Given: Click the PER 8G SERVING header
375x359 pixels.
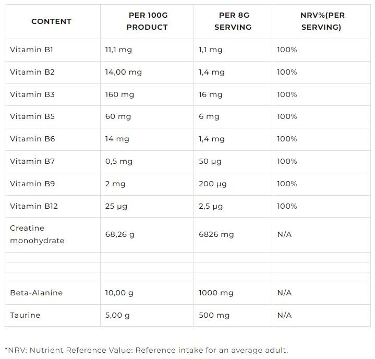Looking at the screenshot, I should point(233,21).
